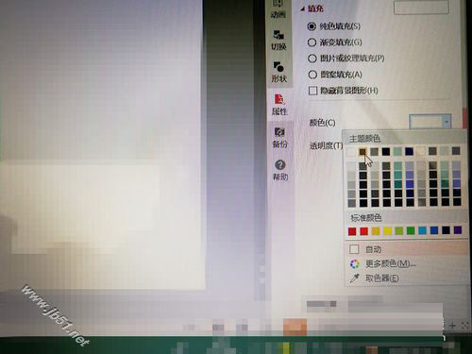The width and height of the screenshot is (472, 354).
Task: Open the 颜色(C) color dropdown arrow
Action: (447, 122)
